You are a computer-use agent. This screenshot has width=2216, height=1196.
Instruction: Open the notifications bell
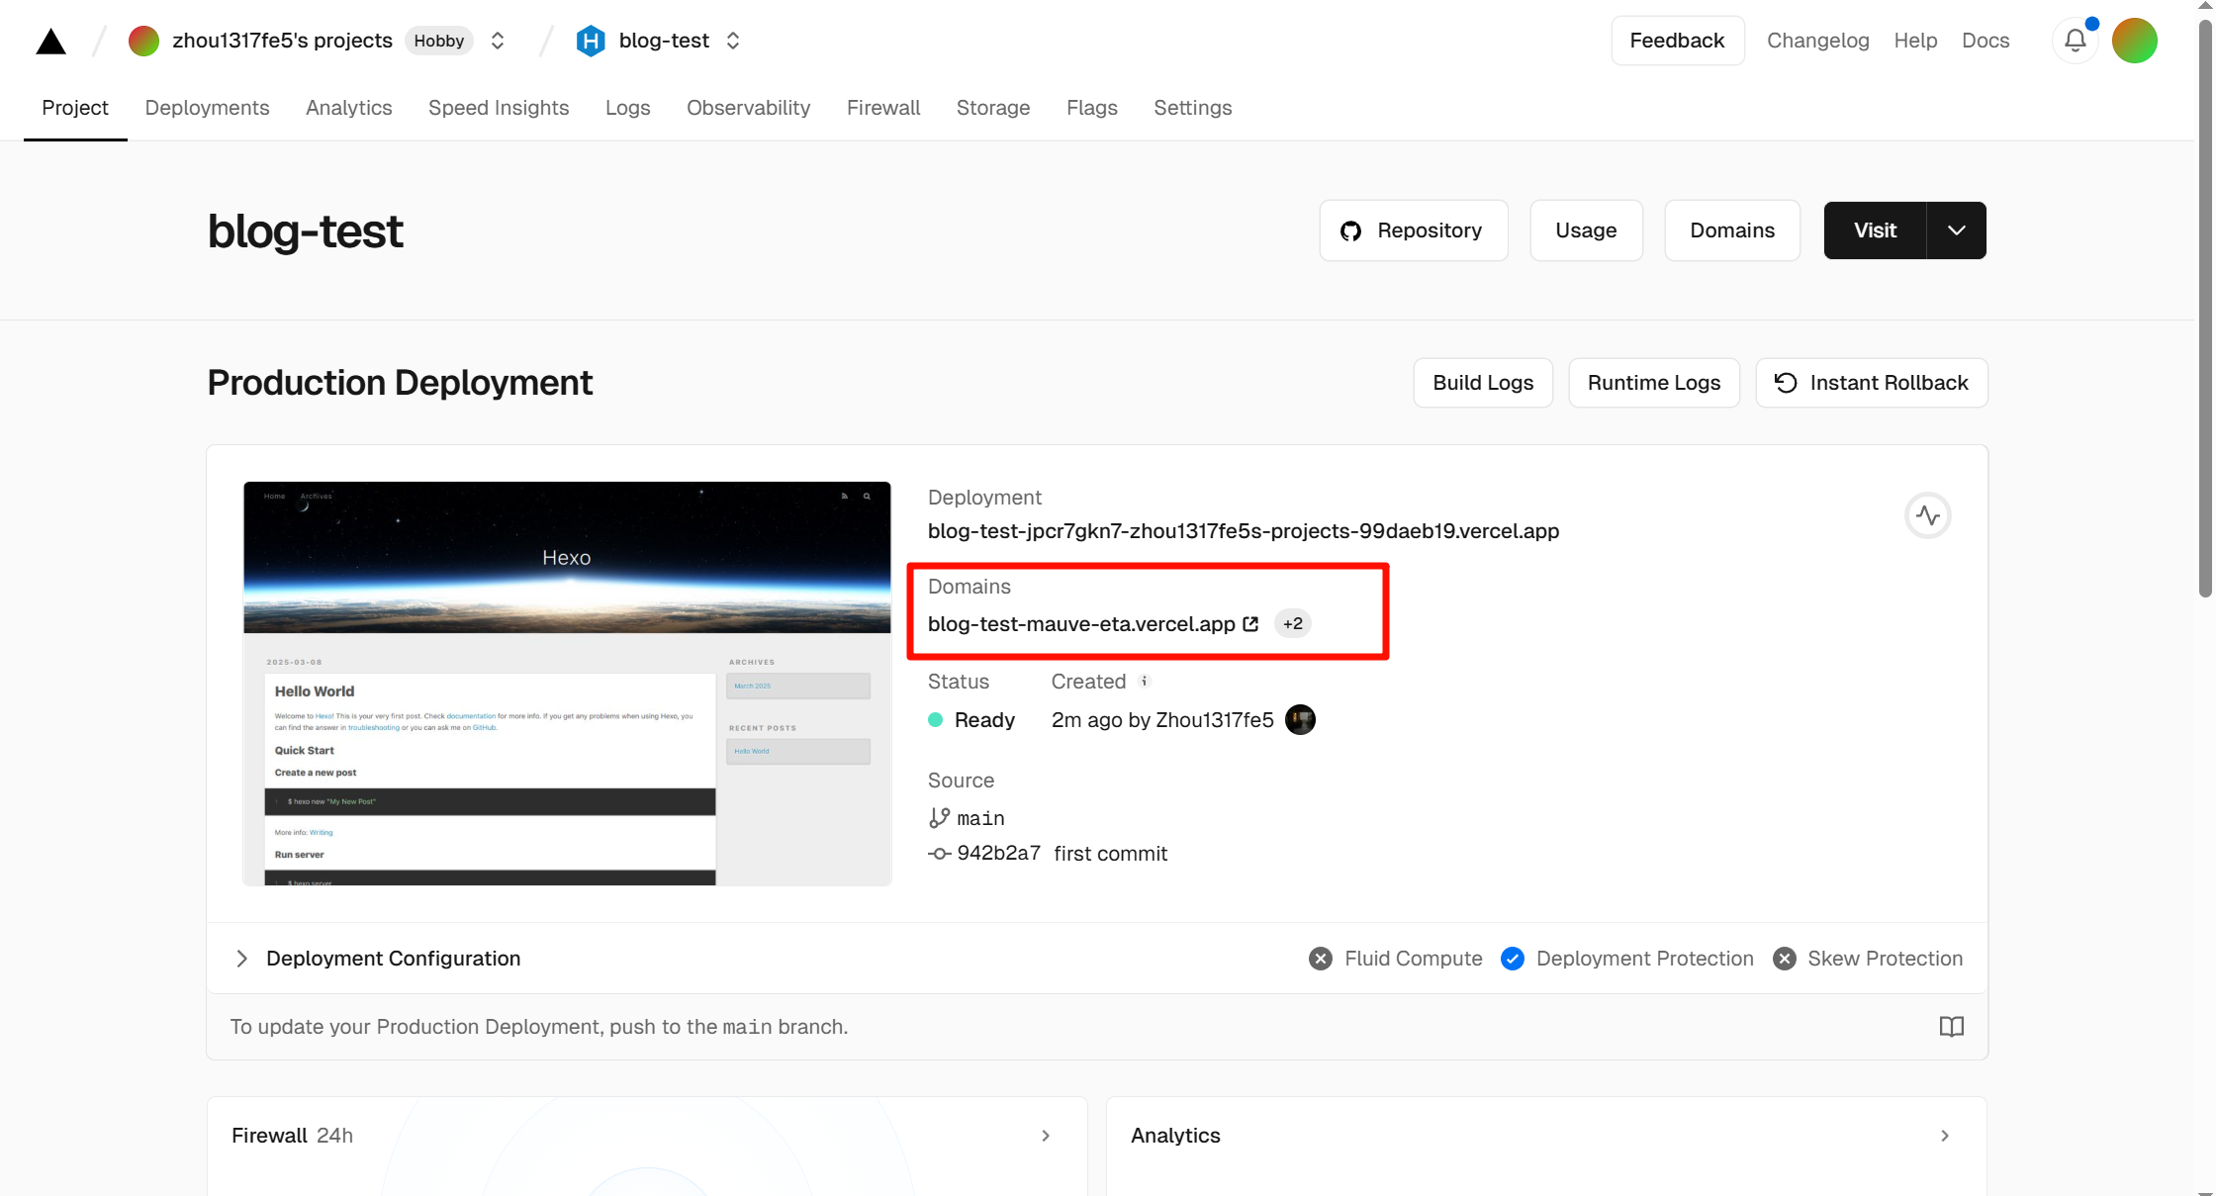pyautogui.click(x=2076, y=41)
